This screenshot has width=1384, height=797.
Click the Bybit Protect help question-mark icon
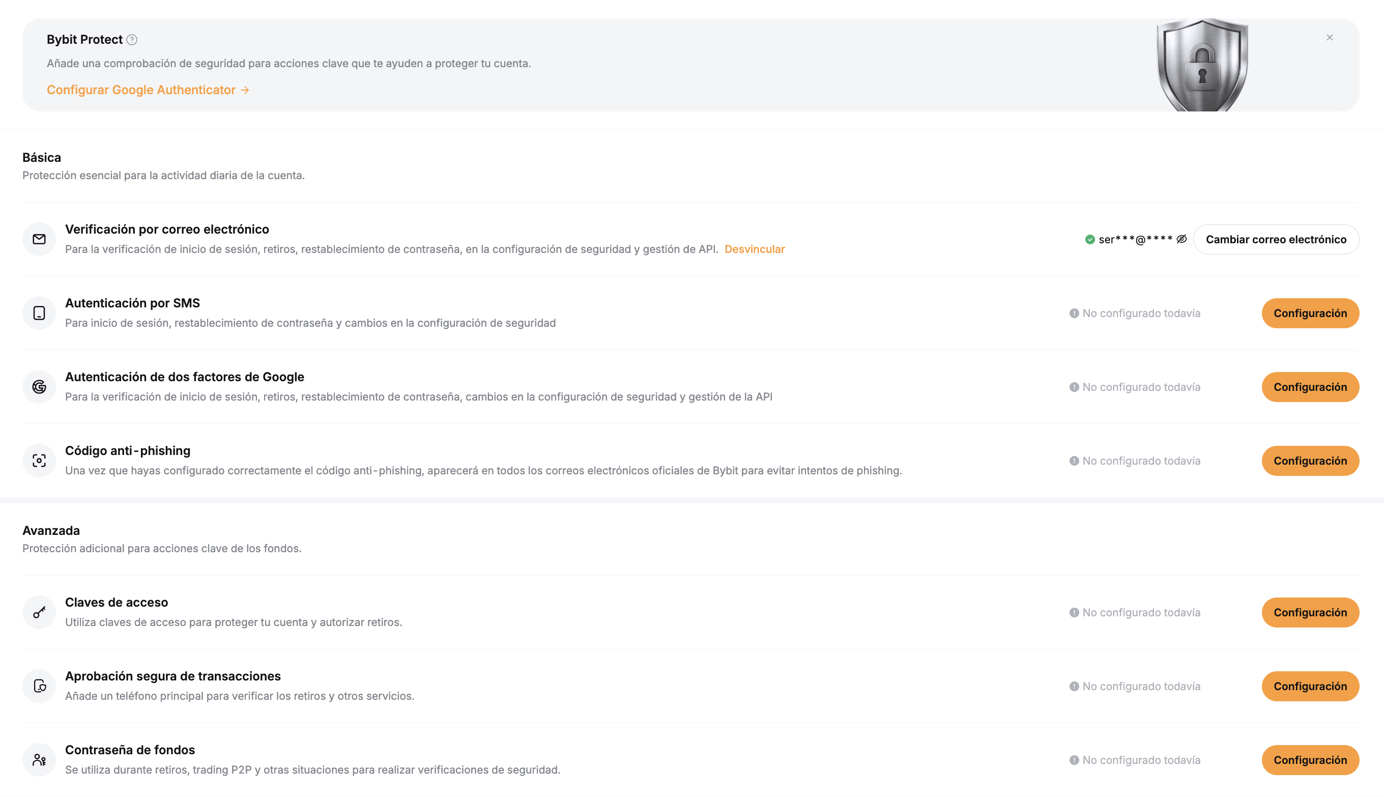click(x=132, y=39)
